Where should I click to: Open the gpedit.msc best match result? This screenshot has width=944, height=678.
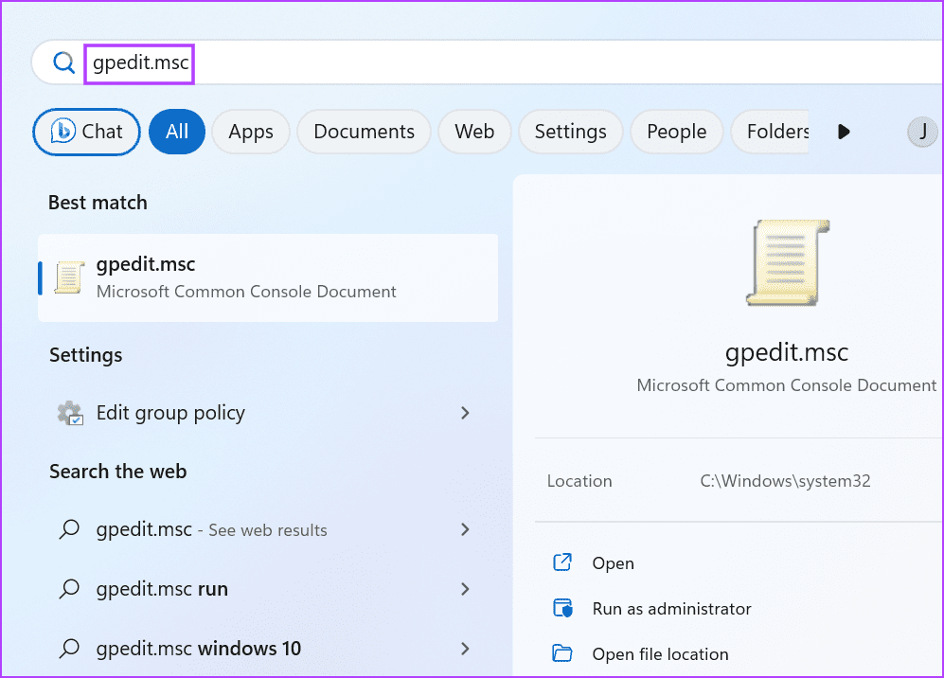tap(268, 278)
